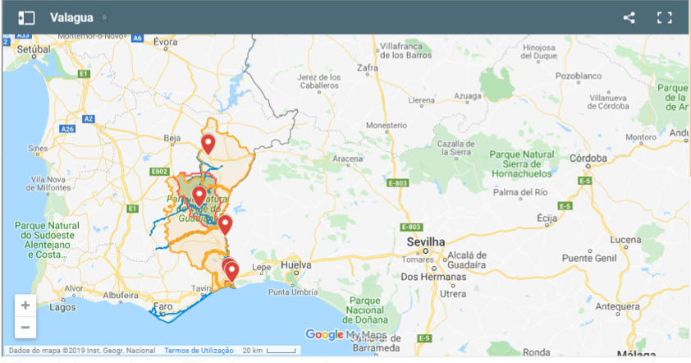
Task: Zoom in with the plus button
Action: pyautogui.click(x=25, y=305)
